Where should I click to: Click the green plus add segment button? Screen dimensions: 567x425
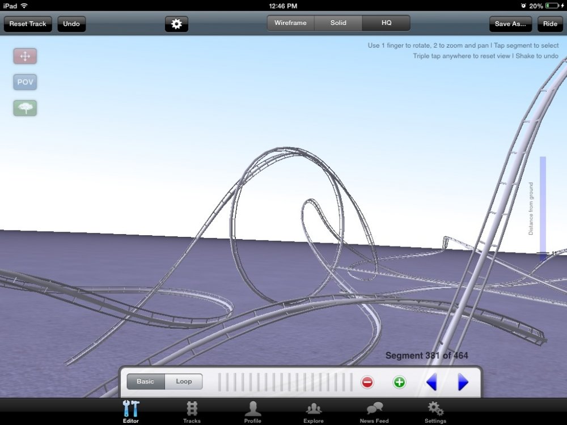click(400, 382)
